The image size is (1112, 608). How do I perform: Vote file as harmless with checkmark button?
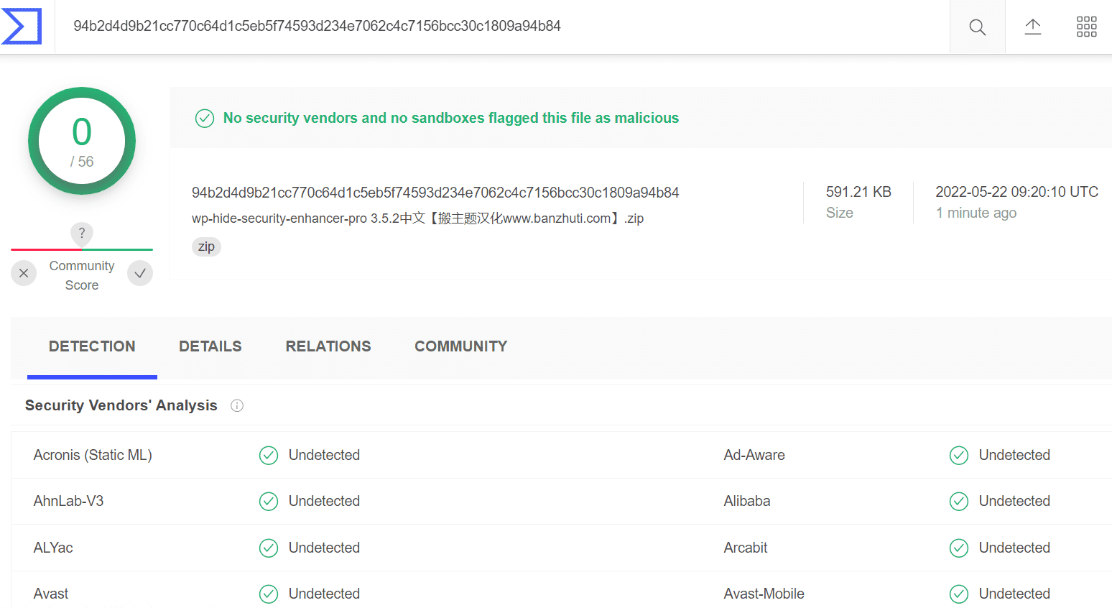(x=140, y=273)
